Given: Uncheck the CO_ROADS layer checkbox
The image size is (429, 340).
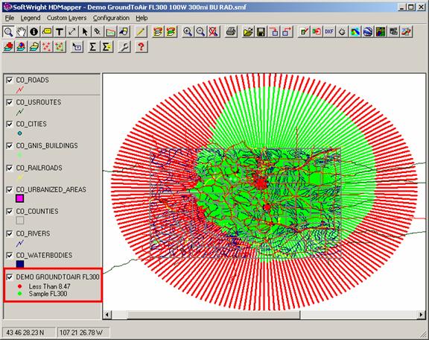Looking at the screenshot, I should click(x=10, y=80).
